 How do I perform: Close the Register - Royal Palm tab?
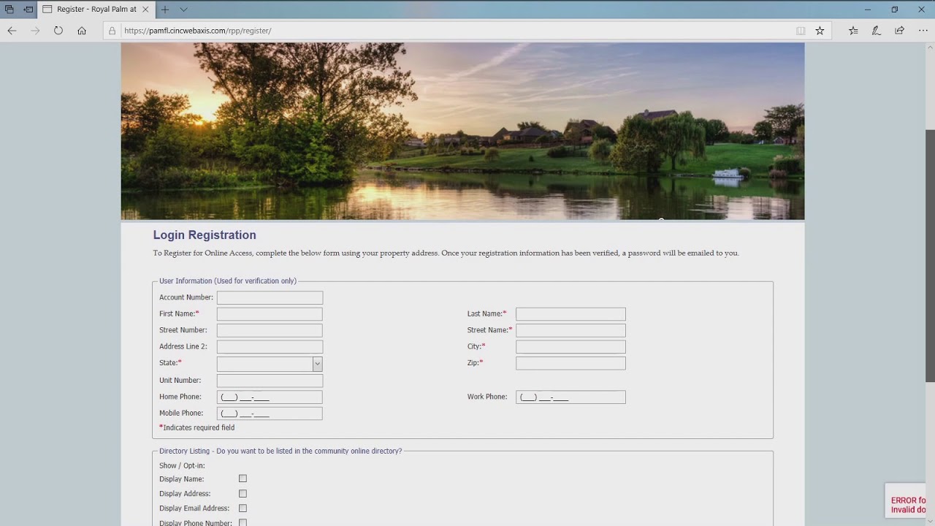(x=145, y=9)
